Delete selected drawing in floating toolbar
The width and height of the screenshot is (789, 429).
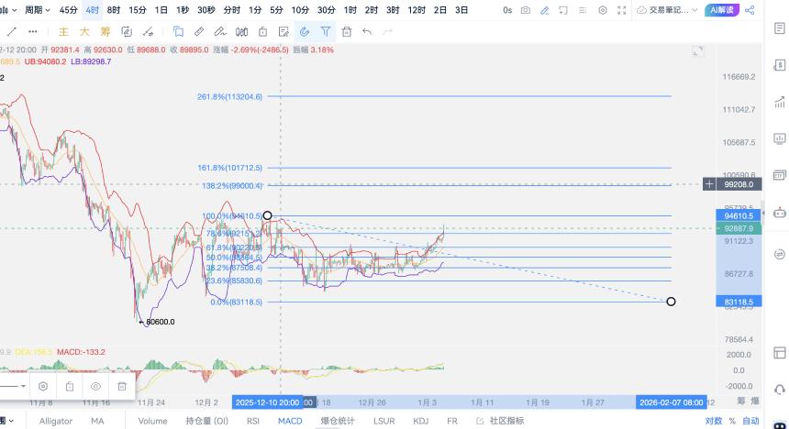pyautogui.click(x=122, y=386)
